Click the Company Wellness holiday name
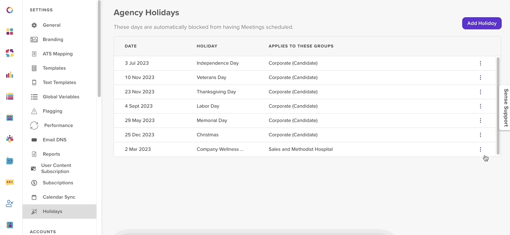Image resolution: width=510 pixels, height=235 pixels. click(220, 149)
